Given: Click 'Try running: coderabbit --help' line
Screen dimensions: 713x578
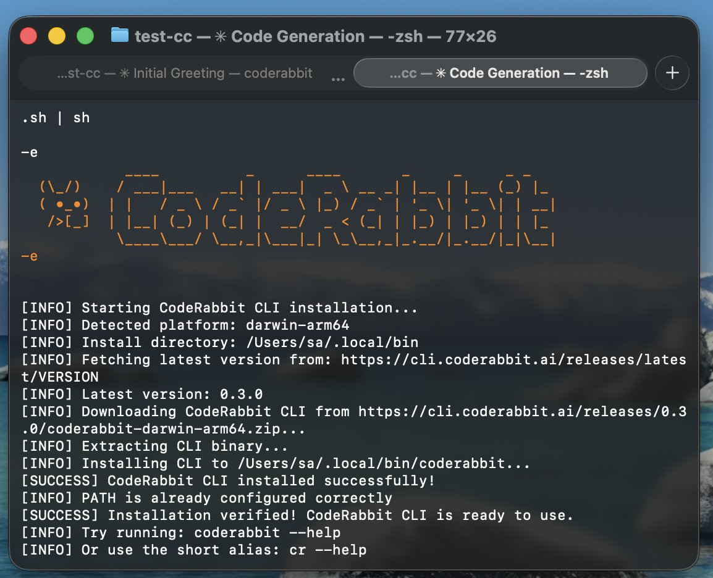Looking at the screenshot, I should pos(181,532).
